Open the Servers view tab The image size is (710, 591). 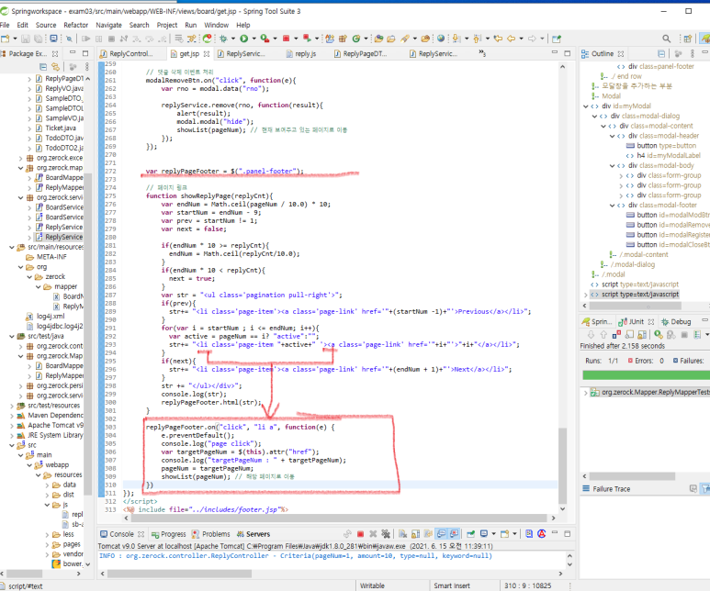tap(254, 534)
